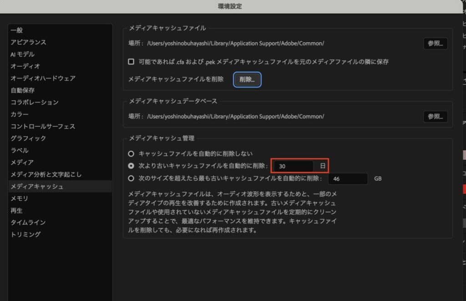Open the アピアランス preferences category
This screenshot has height=301, width=466.
click(28, 42)
